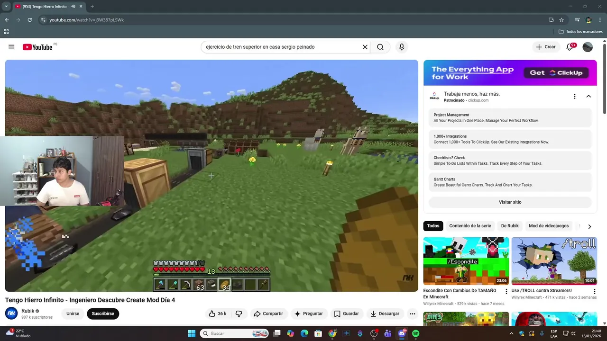Use the page vertical scrollbar
The image size is (607, 341).
coord(605,78)
